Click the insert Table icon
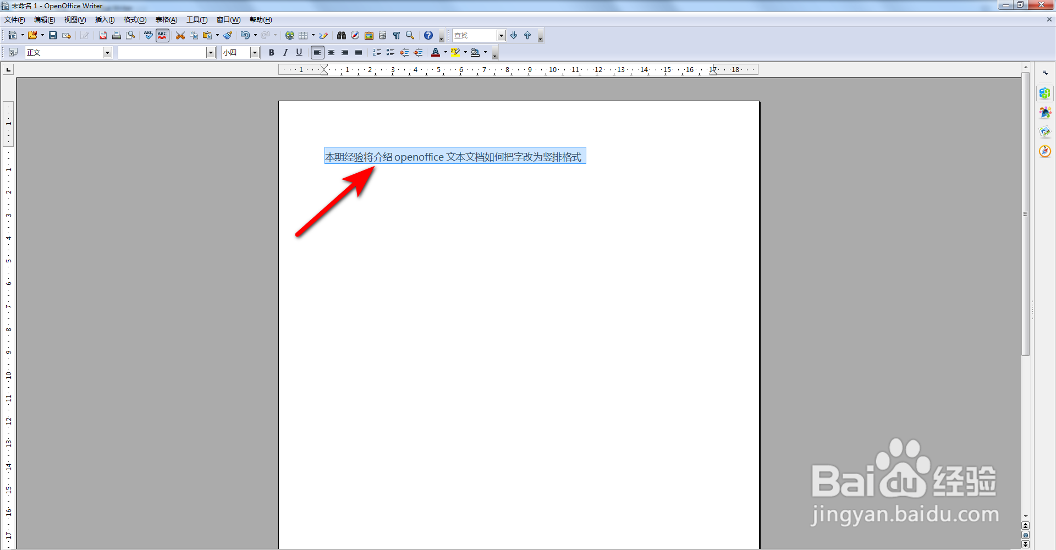The image size is (1056, 550). coord(303,35)
